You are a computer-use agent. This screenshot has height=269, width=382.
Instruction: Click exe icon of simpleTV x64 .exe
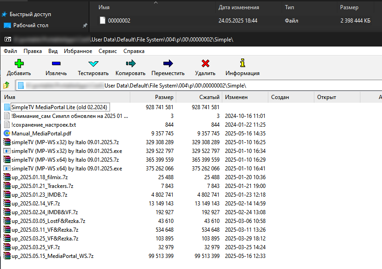7,169
